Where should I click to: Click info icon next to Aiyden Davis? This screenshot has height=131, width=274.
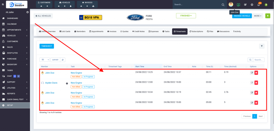(67, 83)
